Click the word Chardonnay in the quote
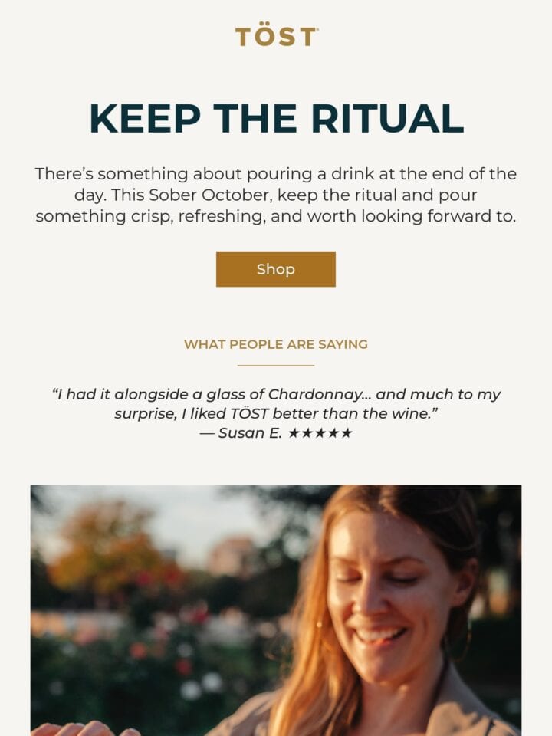 pos(315,394)
